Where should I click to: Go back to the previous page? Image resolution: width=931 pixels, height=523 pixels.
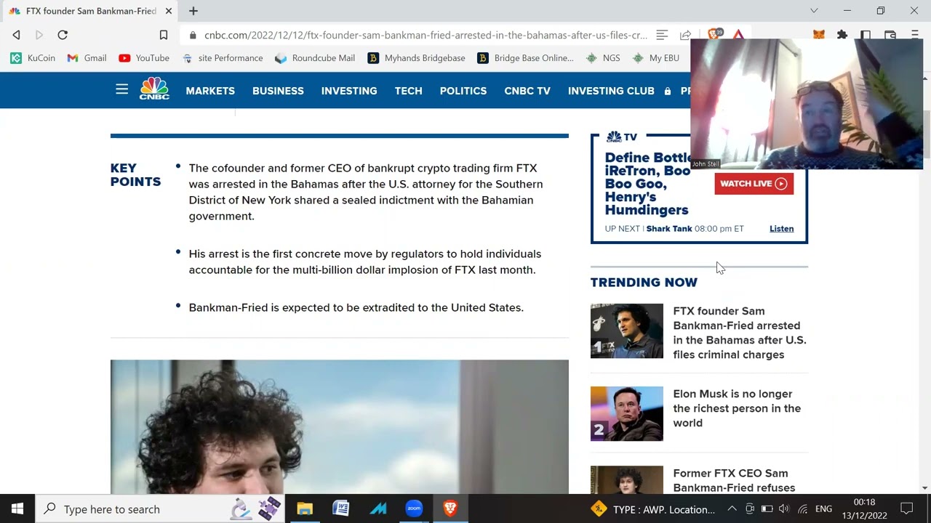click(x=17, y=35)
